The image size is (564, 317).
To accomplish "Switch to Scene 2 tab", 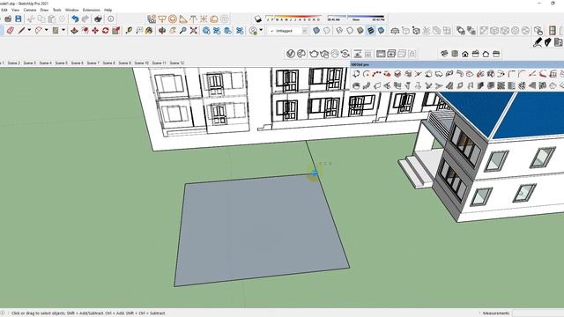I will click(14, 63).
